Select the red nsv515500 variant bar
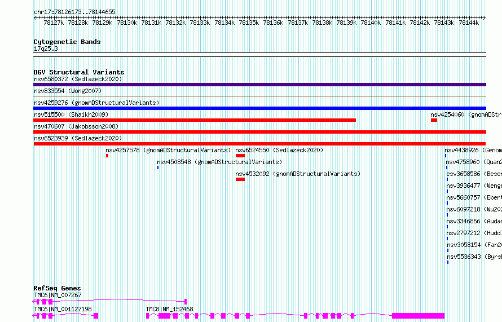Image resolution: width=502 pixels, height=322 pixels. tap(195, 120)
